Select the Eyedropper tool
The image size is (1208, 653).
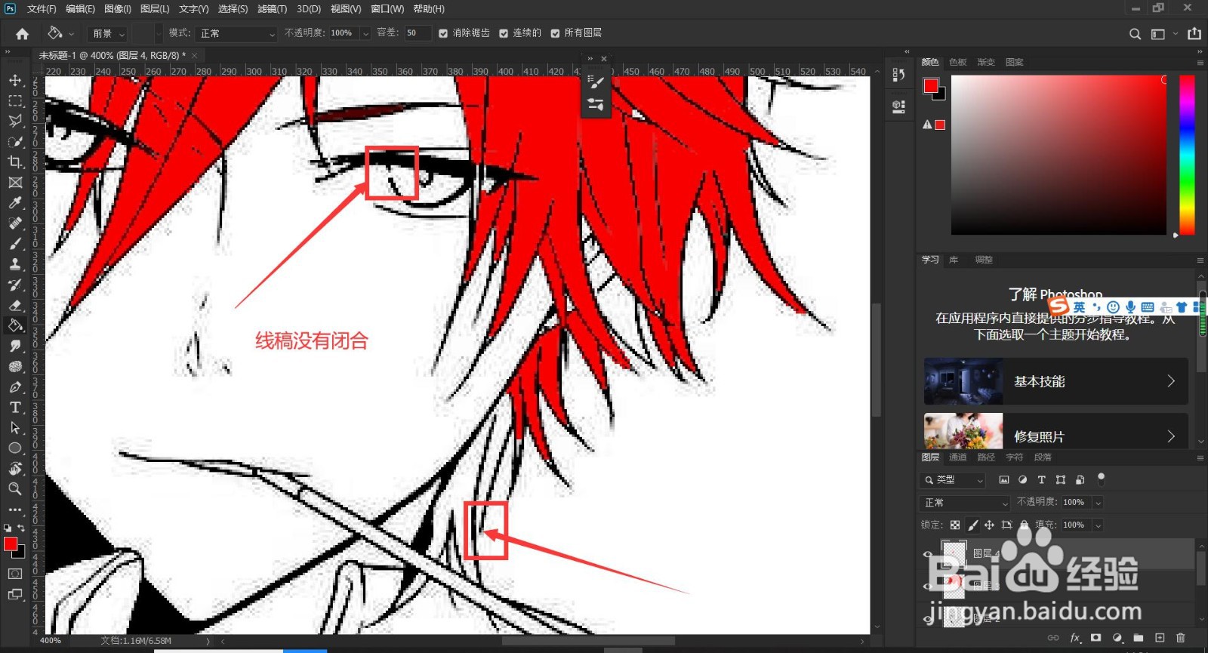pyautogui.click(x=15, y=202)
